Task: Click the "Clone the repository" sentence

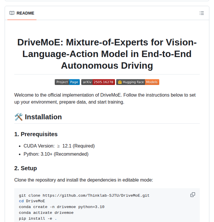Action: tap(84, 180)
